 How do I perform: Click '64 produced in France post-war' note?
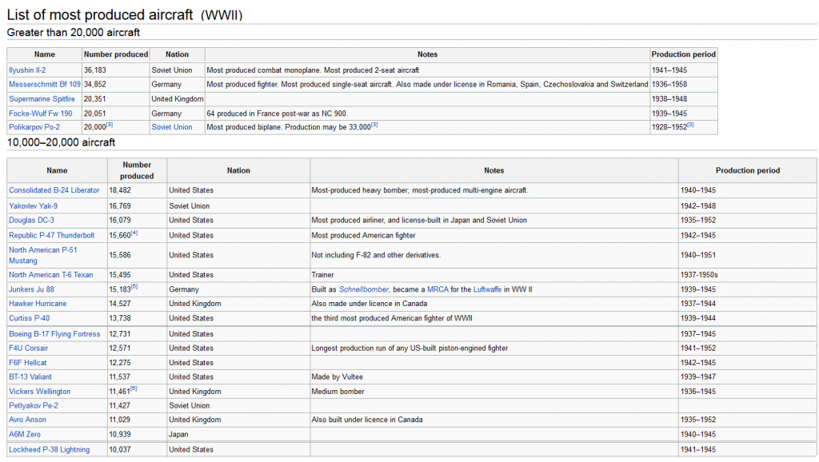click(278, 114)
